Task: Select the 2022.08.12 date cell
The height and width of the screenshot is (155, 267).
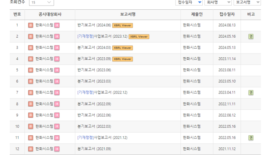Action: click(x=227, y=115)
